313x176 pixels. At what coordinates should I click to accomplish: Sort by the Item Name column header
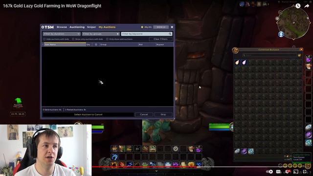[x=65, y=44]
